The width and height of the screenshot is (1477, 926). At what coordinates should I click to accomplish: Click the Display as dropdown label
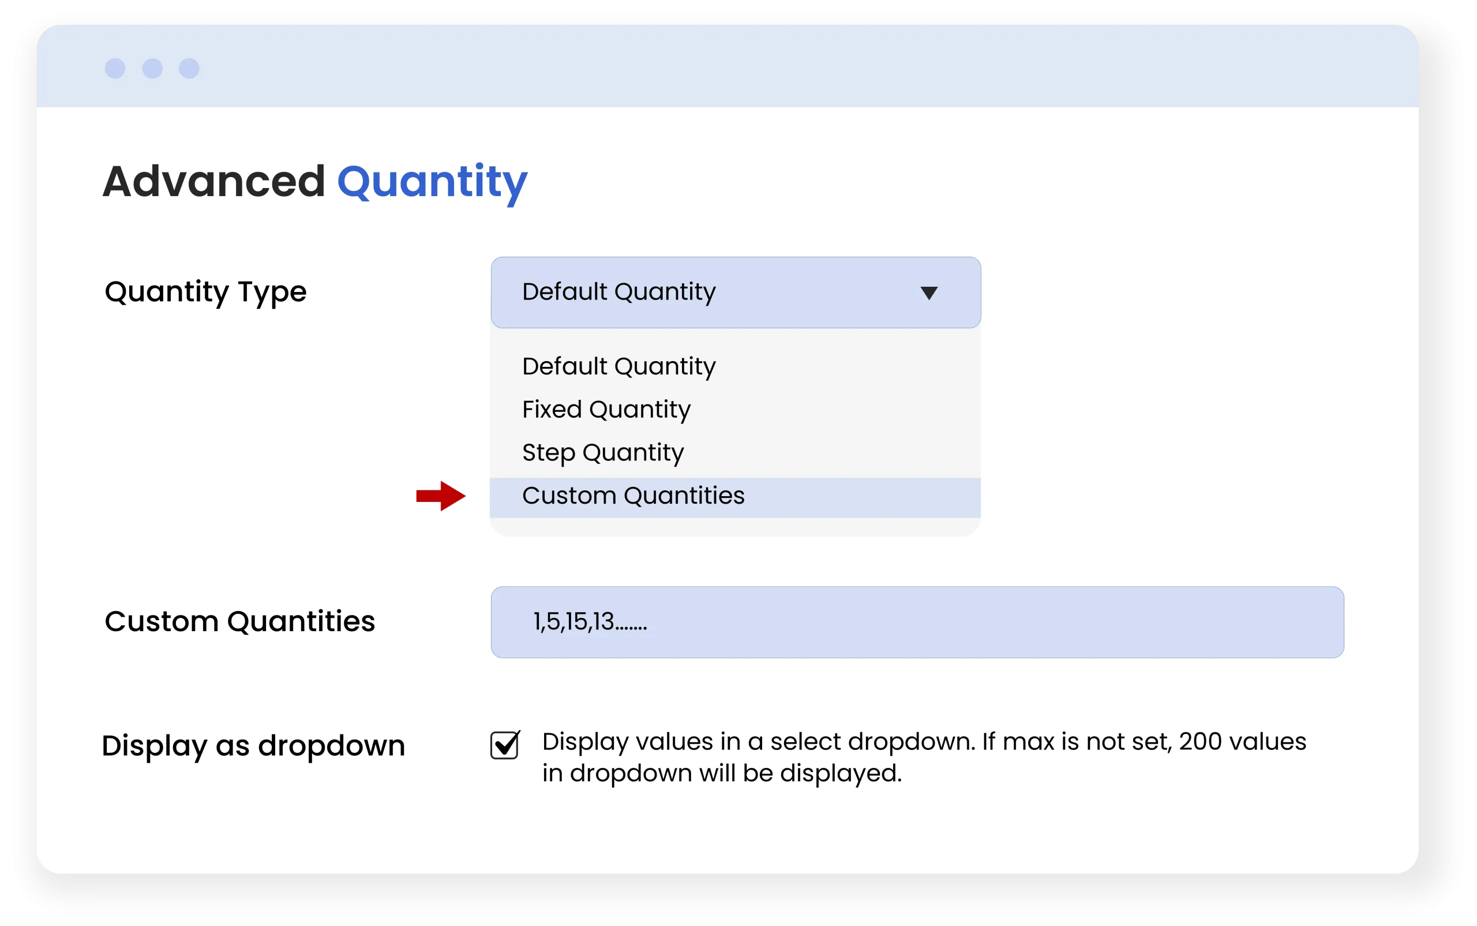(x=253, y=745)
